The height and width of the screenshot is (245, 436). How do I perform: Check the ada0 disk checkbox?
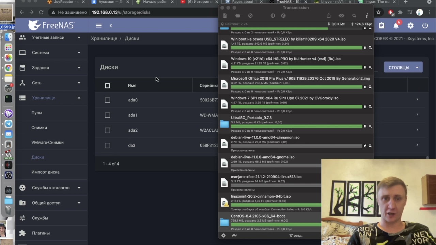tap(107, 100)
